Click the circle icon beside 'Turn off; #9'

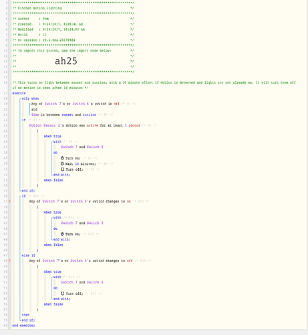point(62,170)
